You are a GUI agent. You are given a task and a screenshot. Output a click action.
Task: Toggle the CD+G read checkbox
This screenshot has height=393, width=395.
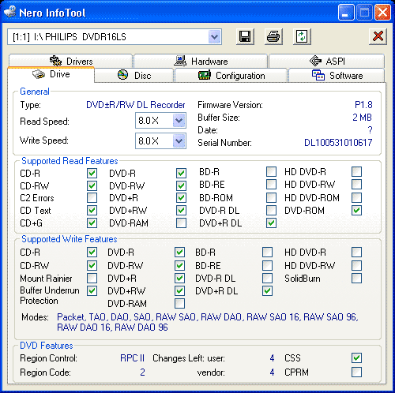click(92, 223)
